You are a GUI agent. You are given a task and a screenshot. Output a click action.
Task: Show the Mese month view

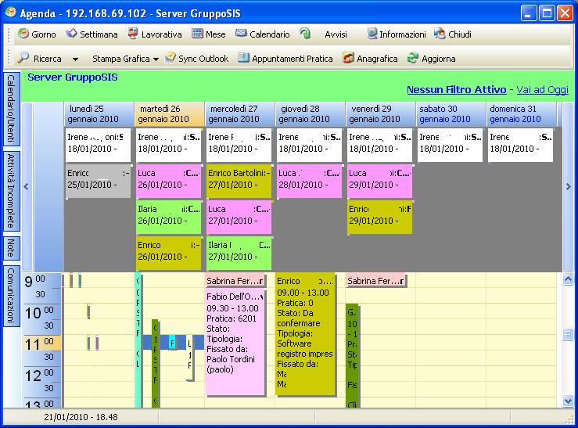(x=209, y=34)
